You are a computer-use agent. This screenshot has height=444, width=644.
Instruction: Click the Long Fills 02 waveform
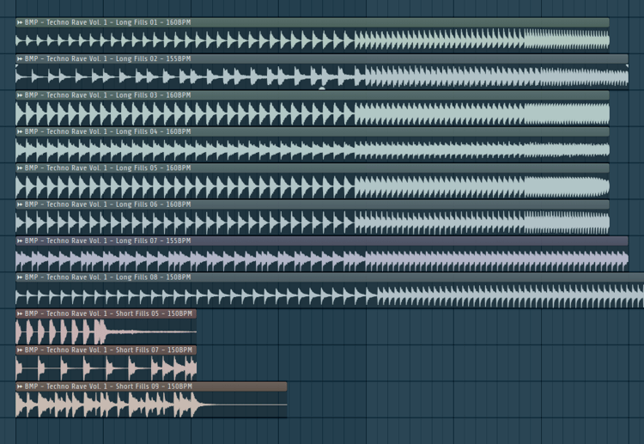point(322,76)
